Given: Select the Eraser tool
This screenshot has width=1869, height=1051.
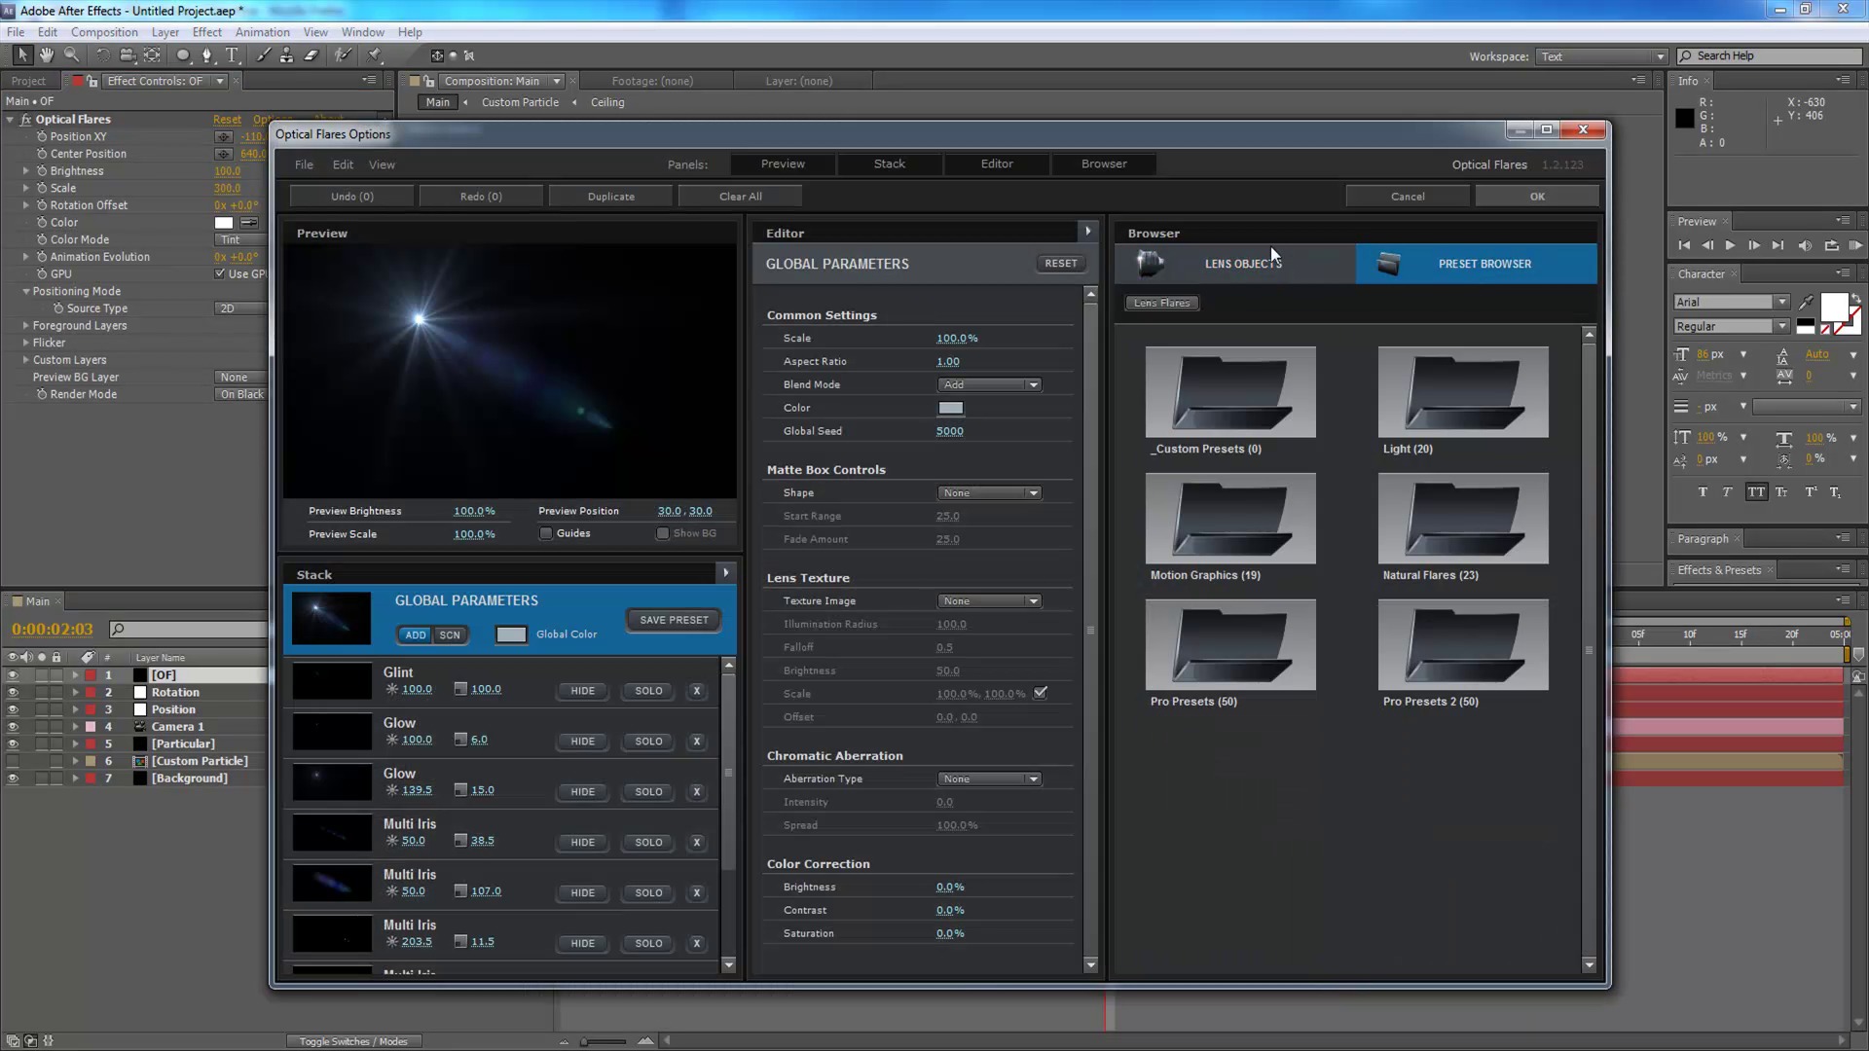Looking at the screenshot, I should (x=311, y=55).
